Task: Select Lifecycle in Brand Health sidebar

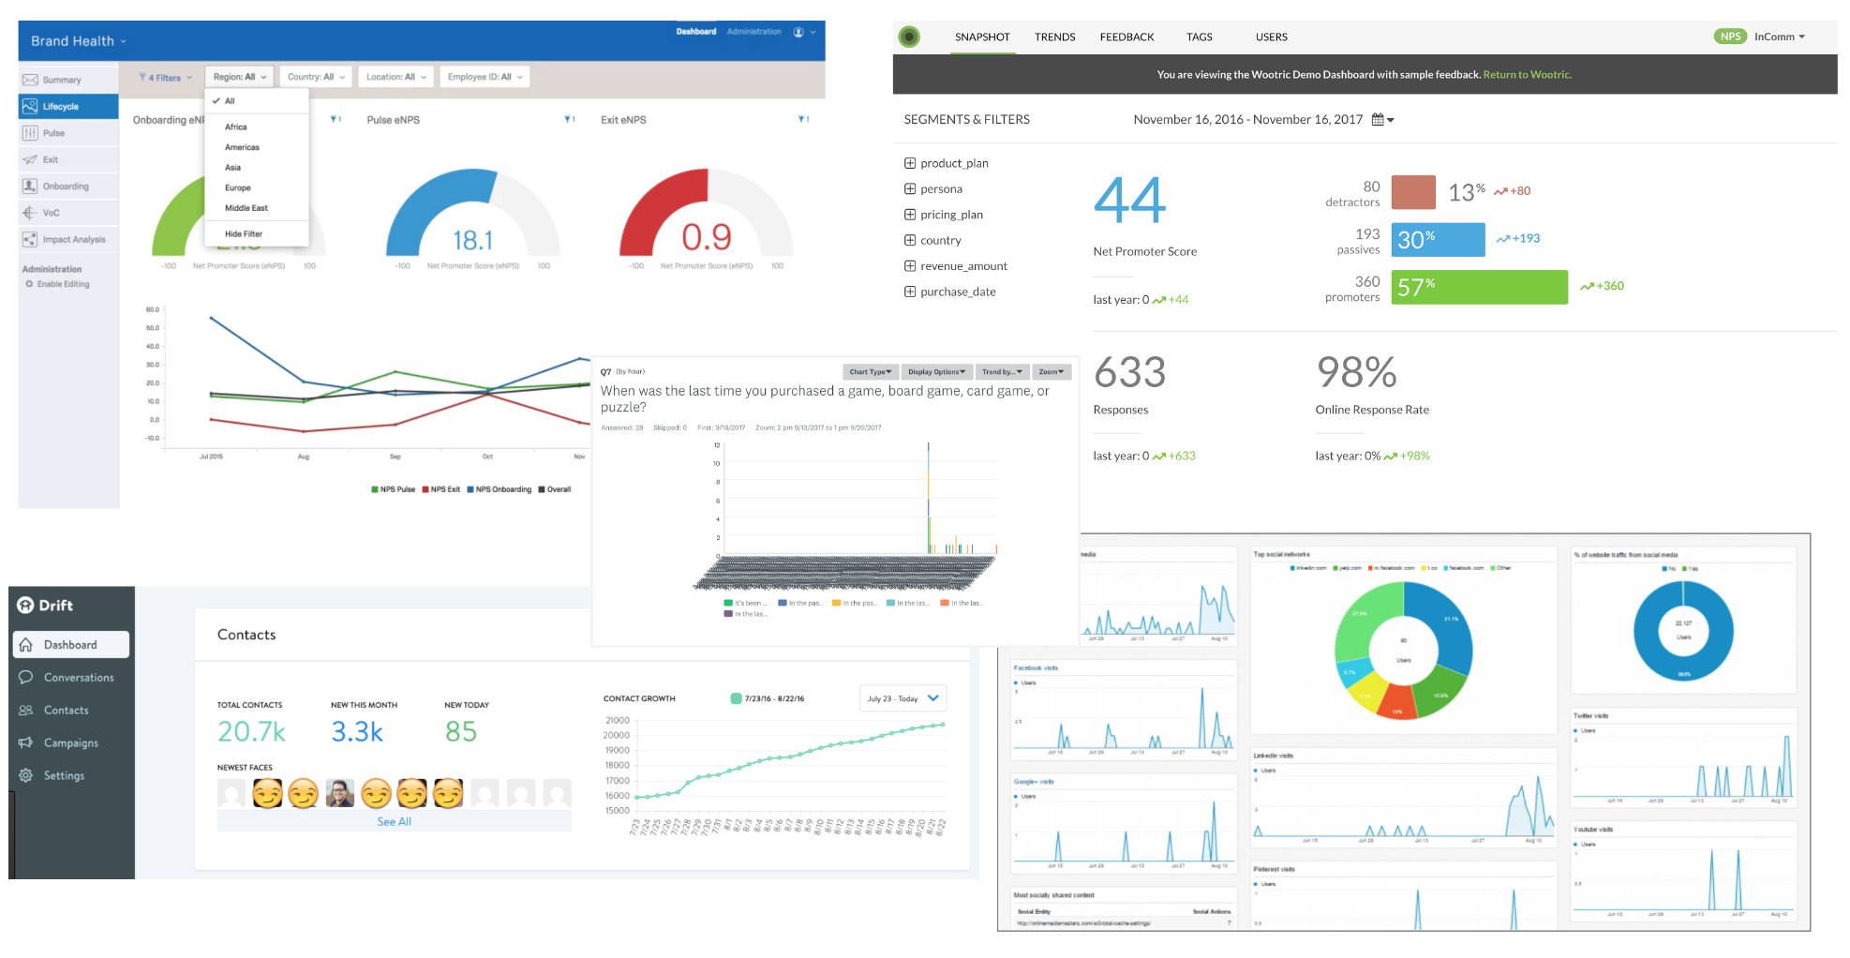Action: (67, 106)
